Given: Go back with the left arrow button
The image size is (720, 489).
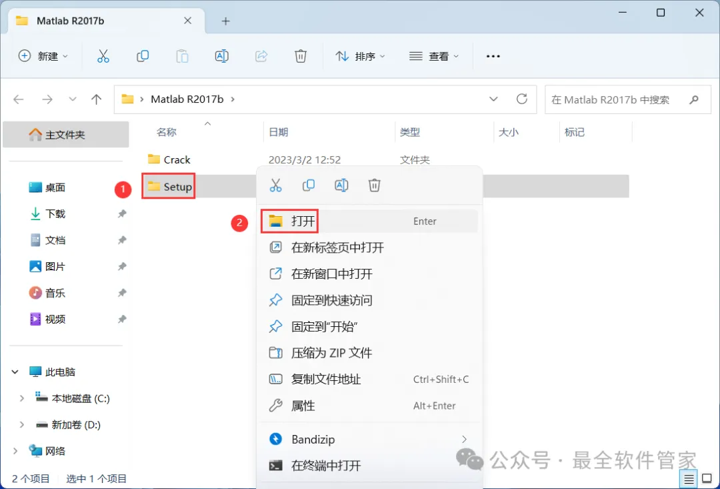Looking at the screenshot, I should 19,99.
